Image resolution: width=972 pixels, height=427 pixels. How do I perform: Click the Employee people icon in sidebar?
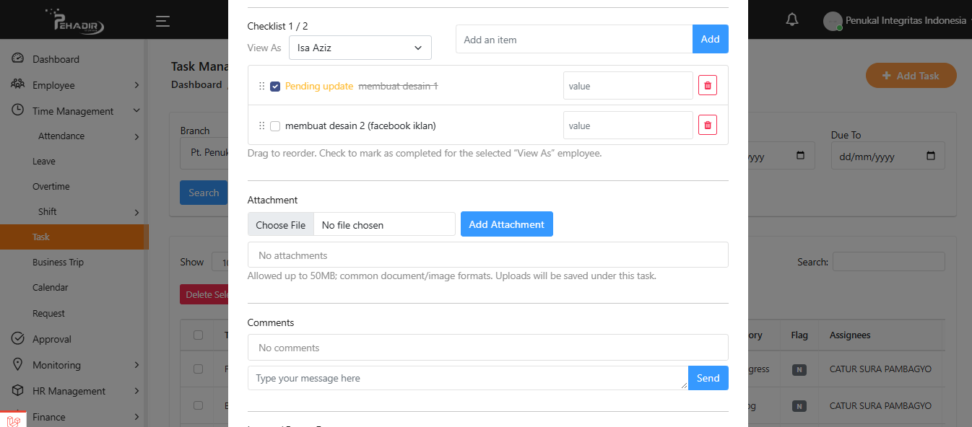[18, 84]
